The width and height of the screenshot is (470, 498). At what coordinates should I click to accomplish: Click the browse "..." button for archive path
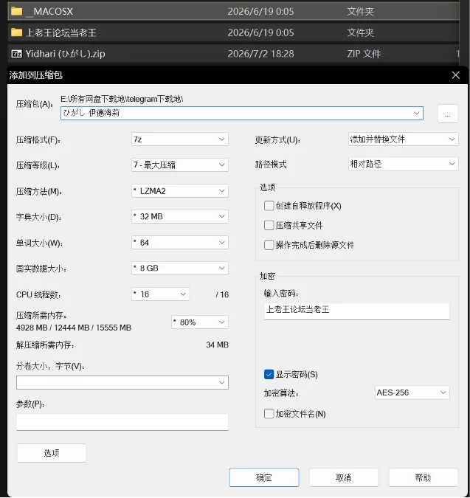[447, 114]
